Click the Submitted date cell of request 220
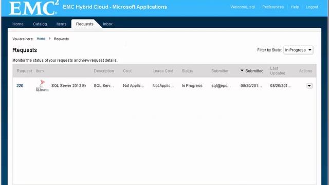329x185 pixels. (x=251, y=86)
